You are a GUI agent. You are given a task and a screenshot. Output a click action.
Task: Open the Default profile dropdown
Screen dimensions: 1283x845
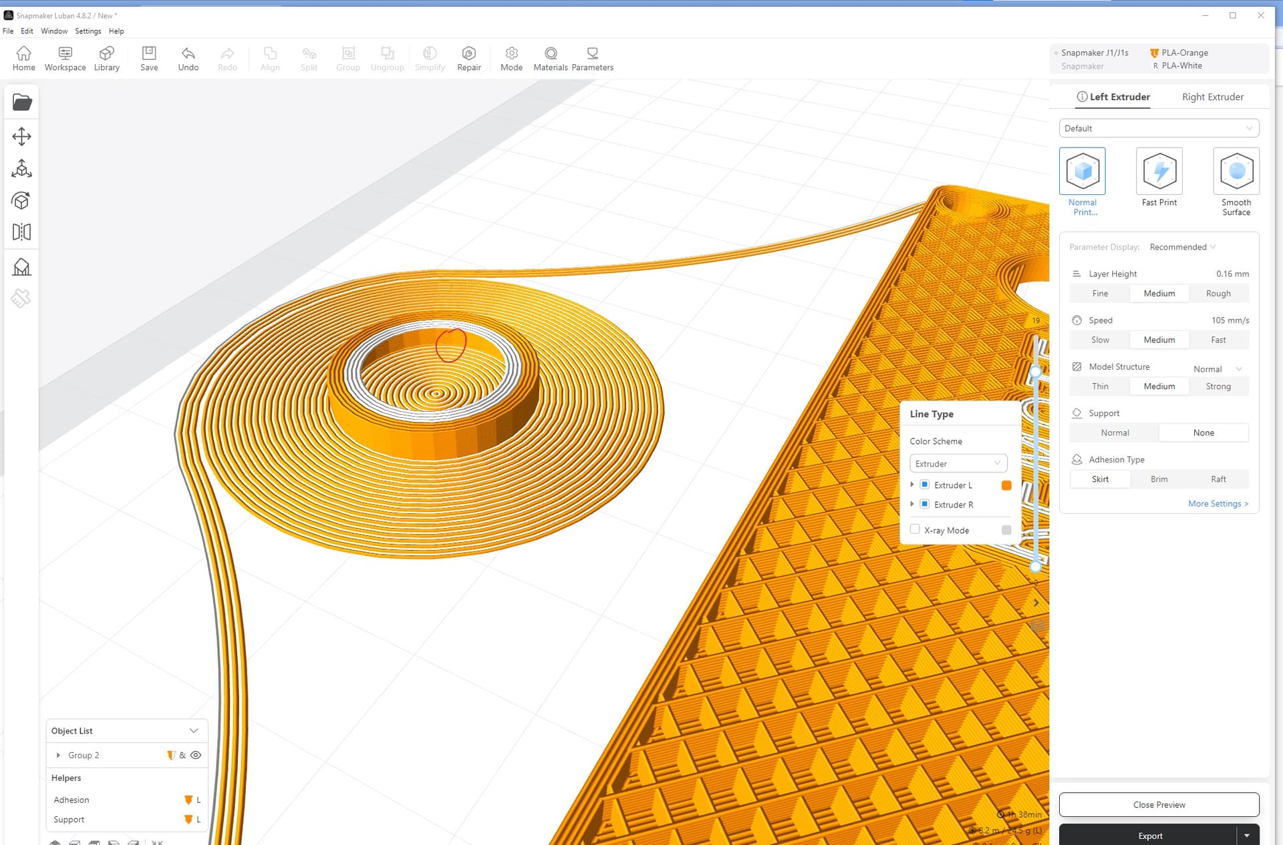point(1158,128)
